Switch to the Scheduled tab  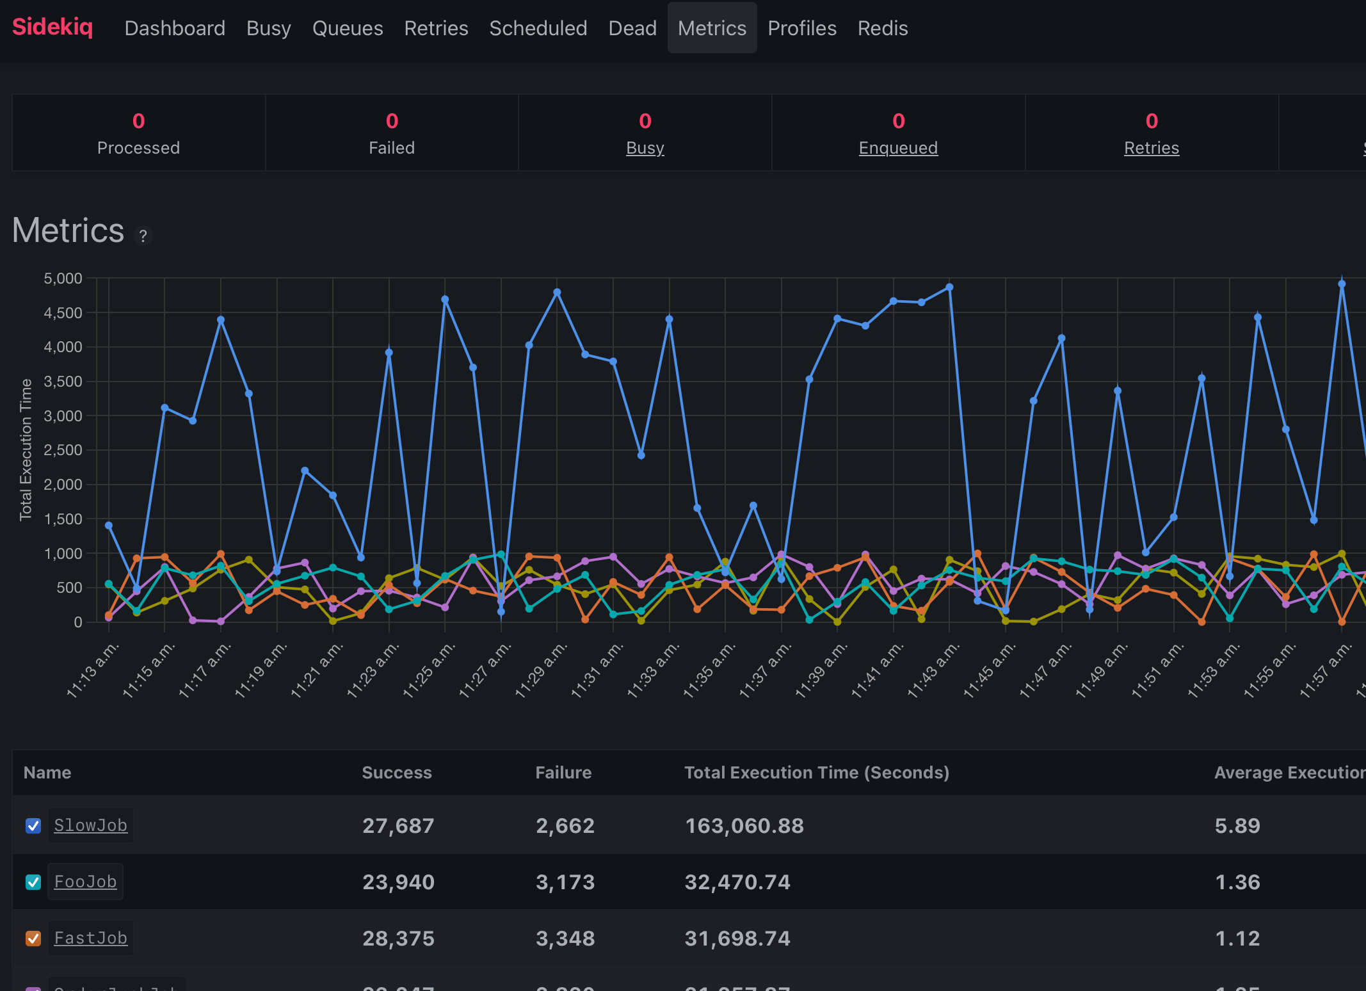point(538,28)
